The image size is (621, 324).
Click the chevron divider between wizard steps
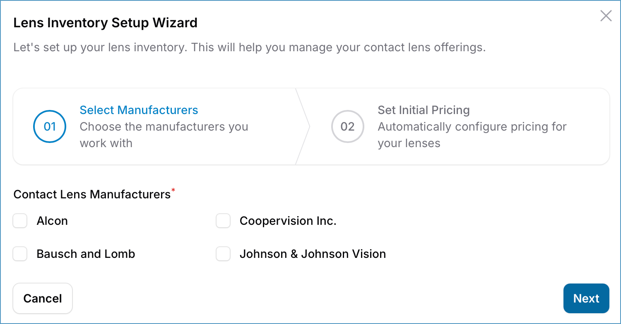[304, 126]
